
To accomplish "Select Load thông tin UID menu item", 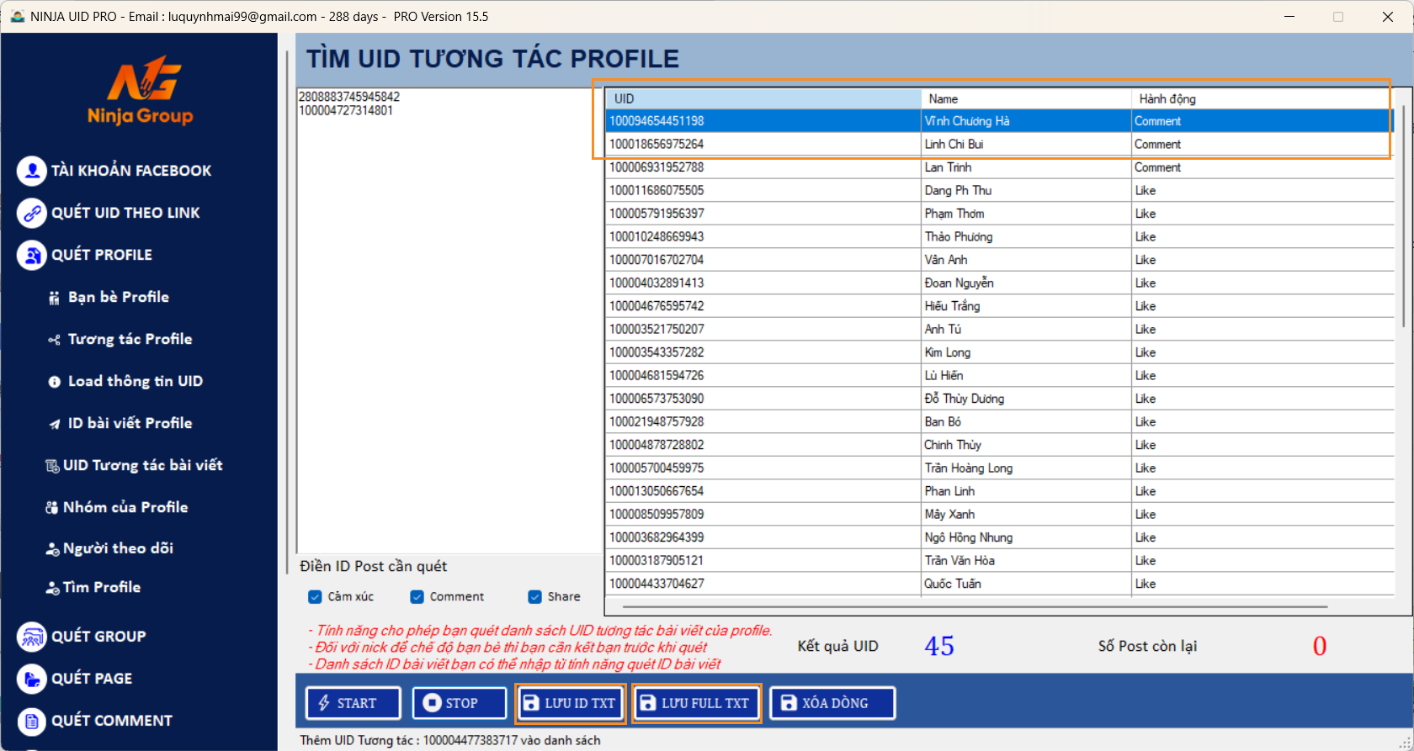I will point(136,381).
